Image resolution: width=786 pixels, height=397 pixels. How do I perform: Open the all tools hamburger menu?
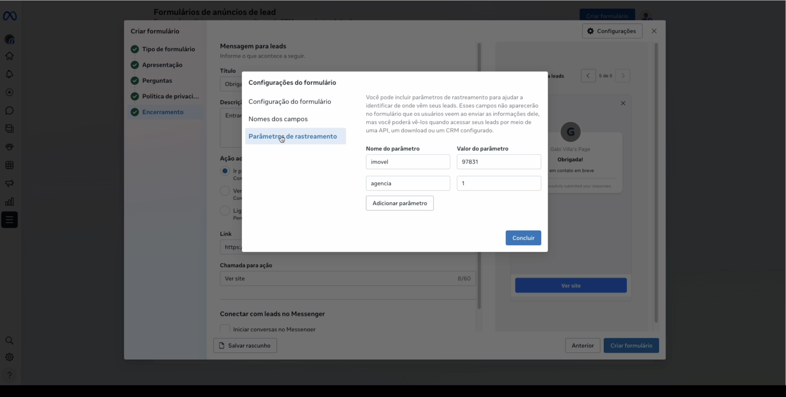click(10, 220)
